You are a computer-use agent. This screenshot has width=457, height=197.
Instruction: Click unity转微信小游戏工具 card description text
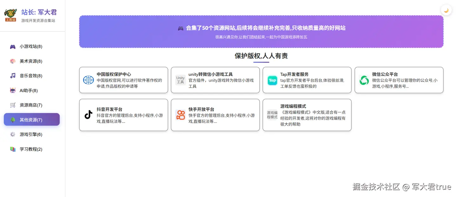221,83
